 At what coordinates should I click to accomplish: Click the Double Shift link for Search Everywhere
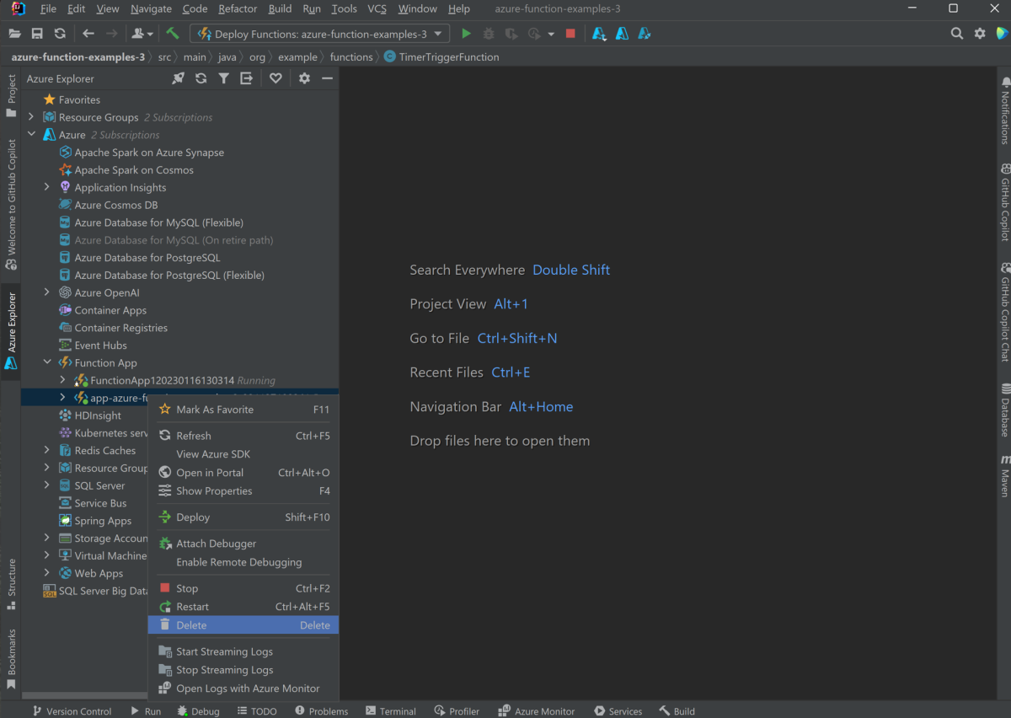pos(570,270)
